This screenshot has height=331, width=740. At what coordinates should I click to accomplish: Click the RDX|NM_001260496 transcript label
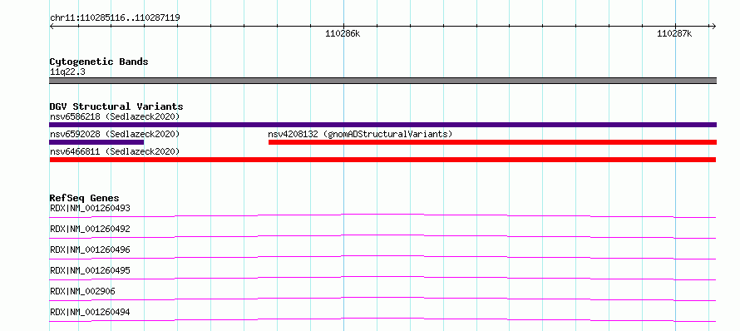coord(90,249)
